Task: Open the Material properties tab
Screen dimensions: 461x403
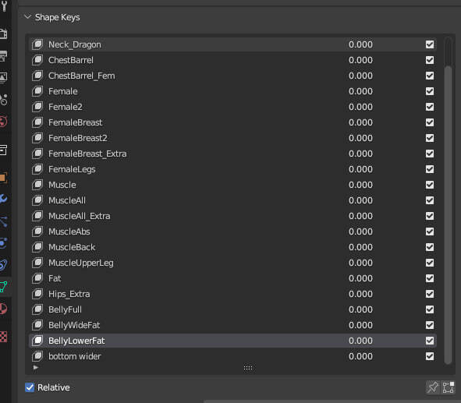Action: coord(4,309)
